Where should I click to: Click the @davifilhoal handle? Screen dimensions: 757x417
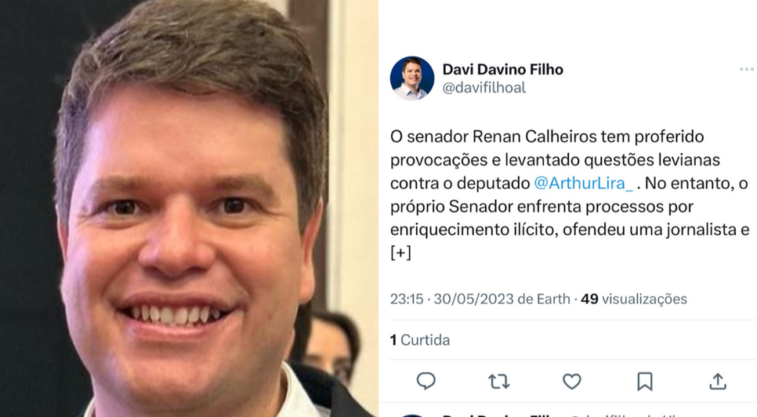(x=484, y=88)
